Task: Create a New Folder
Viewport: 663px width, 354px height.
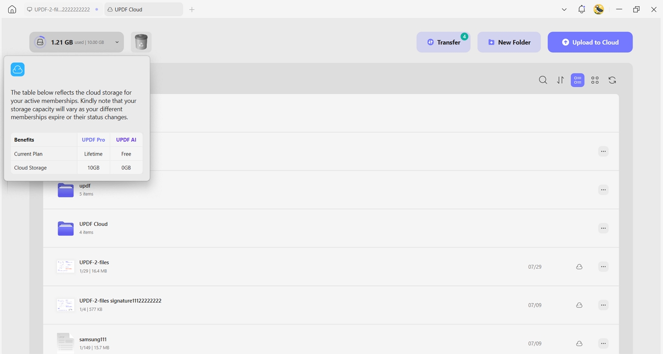Action: pyautogui.click(x=509, y=42)
